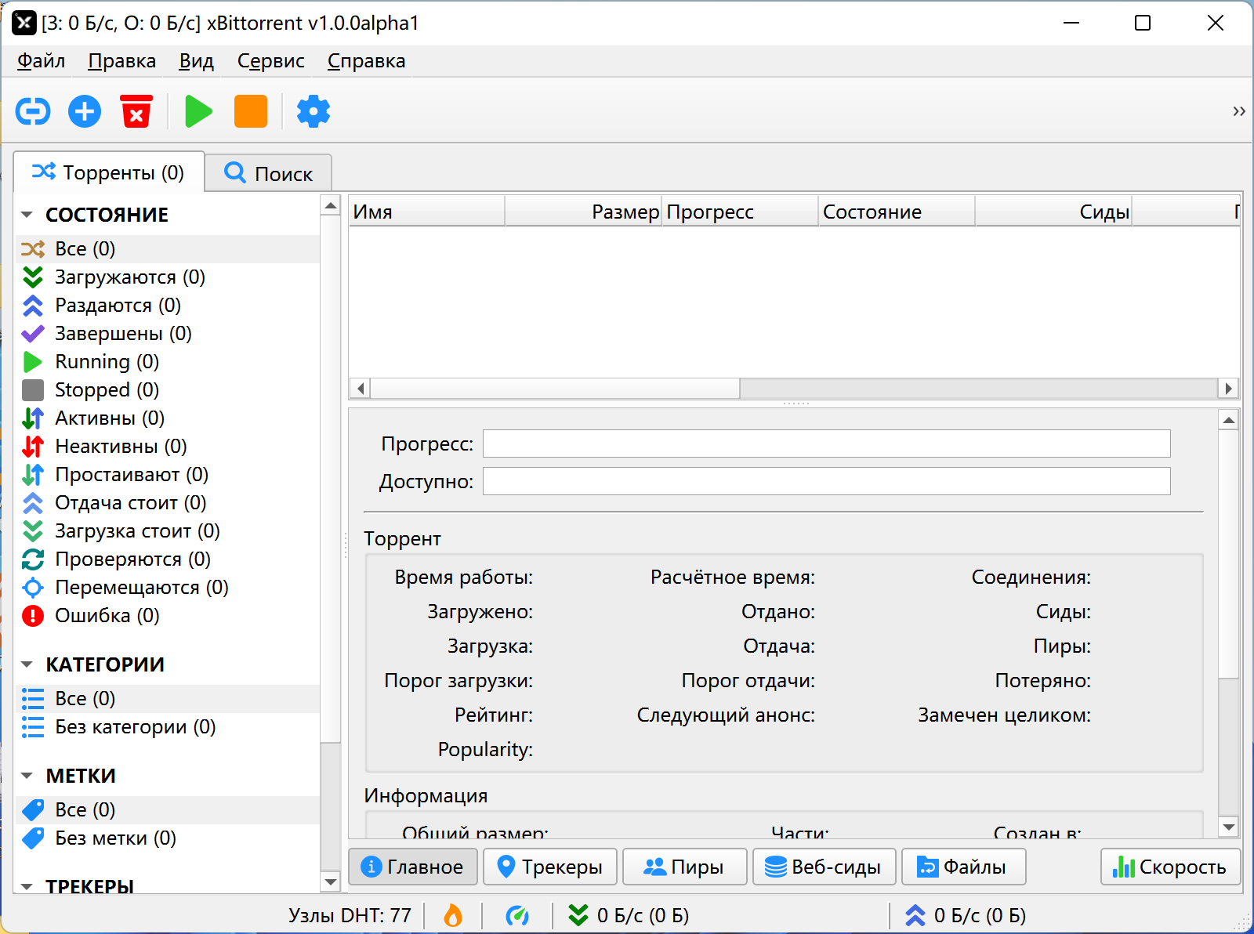Open the Сервис menu
The height and width of the screenshot is (934, 1254).
270,61
